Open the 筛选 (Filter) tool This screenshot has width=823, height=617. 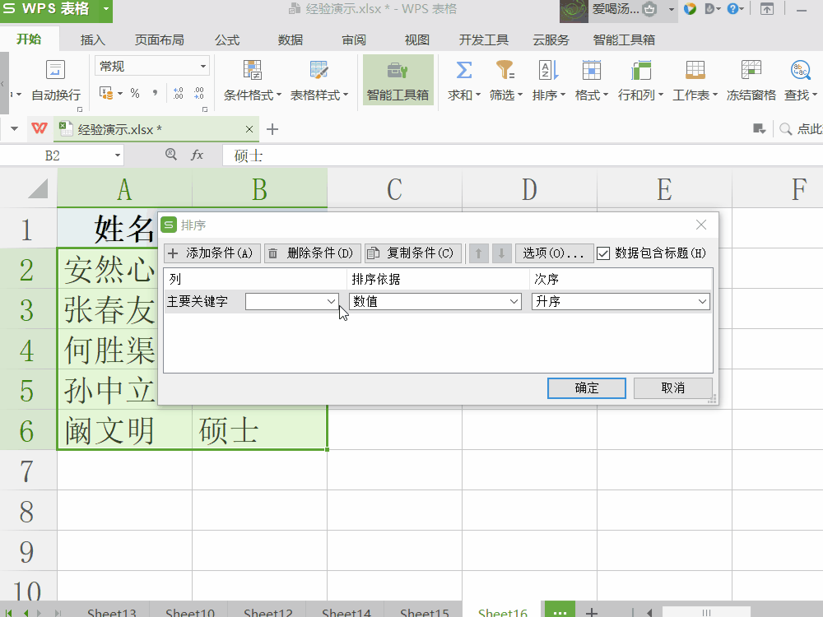click(504, 79)
